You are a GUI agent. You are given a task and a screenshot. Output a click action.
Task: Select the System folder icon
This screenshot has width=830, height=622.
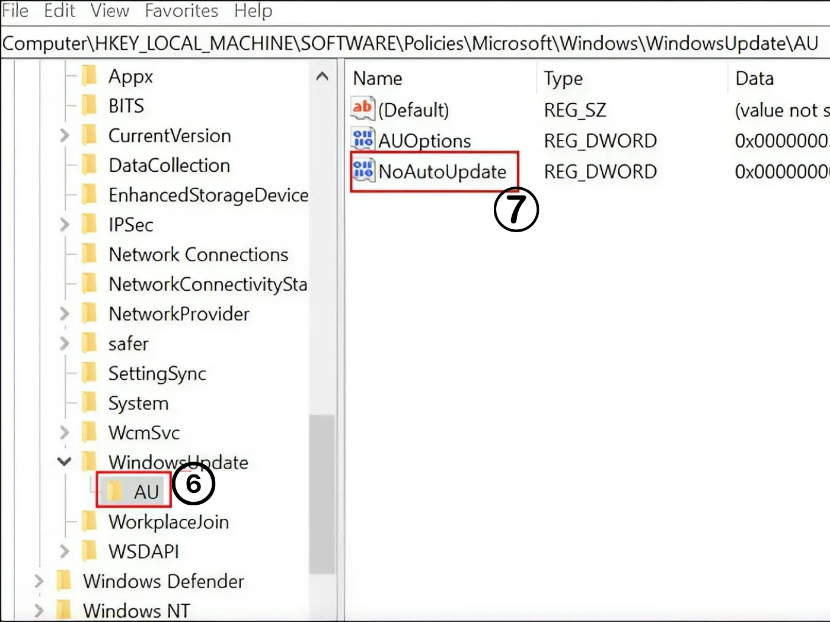(x=90, y=403)
